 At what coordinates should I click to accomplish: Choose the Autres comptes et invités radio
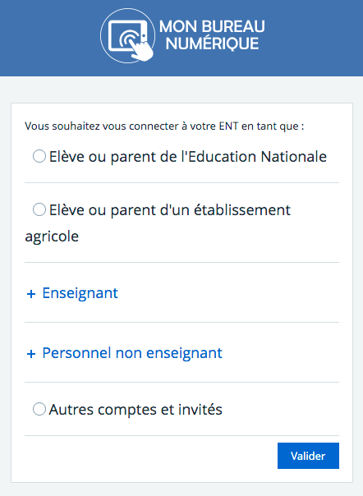pyautogui.click(x=39, y=409)
